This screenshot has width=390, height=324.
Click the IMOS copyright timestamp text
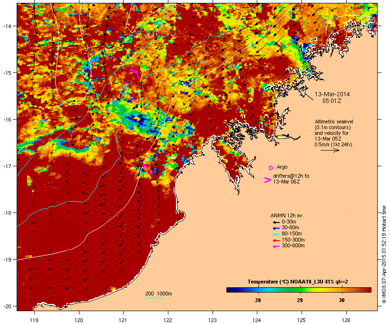tap(384, 254)
